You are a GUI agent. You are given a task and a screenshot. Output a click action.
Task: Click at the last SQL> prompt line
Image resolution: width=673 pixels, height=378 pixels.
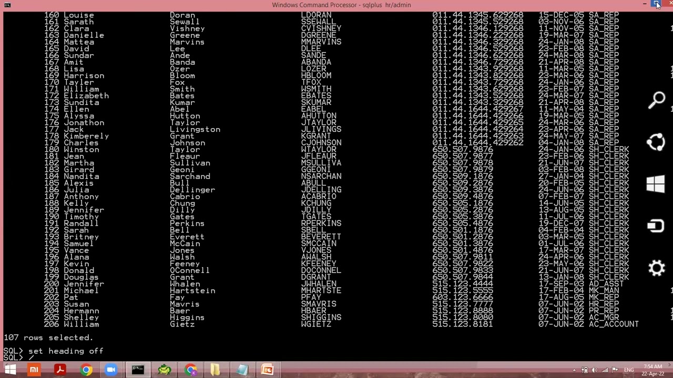click(x=18, y=358)
